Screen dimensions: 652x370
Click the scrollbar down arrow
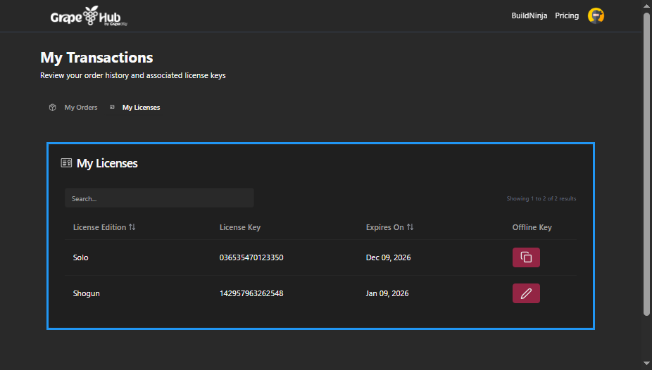[x=646, y=364]
